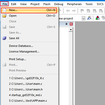Expand the target selection dropdown arrow
The height and width of the screenshot is (105, 105).
[84, 18]
